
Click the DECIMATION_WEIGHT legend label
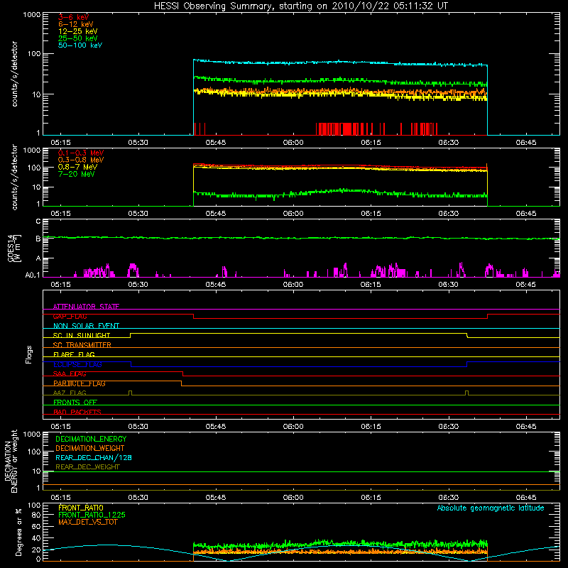(90, 448)
